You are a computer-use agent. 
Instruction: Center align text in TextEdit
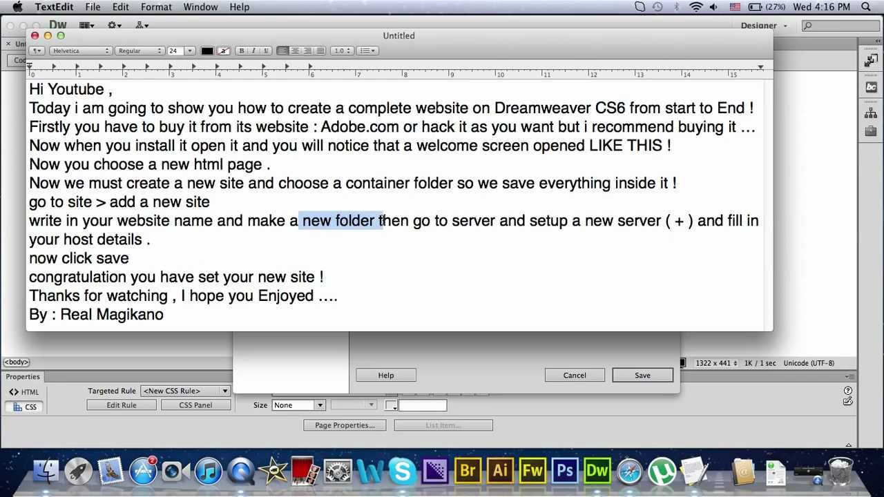pos(295,50)
